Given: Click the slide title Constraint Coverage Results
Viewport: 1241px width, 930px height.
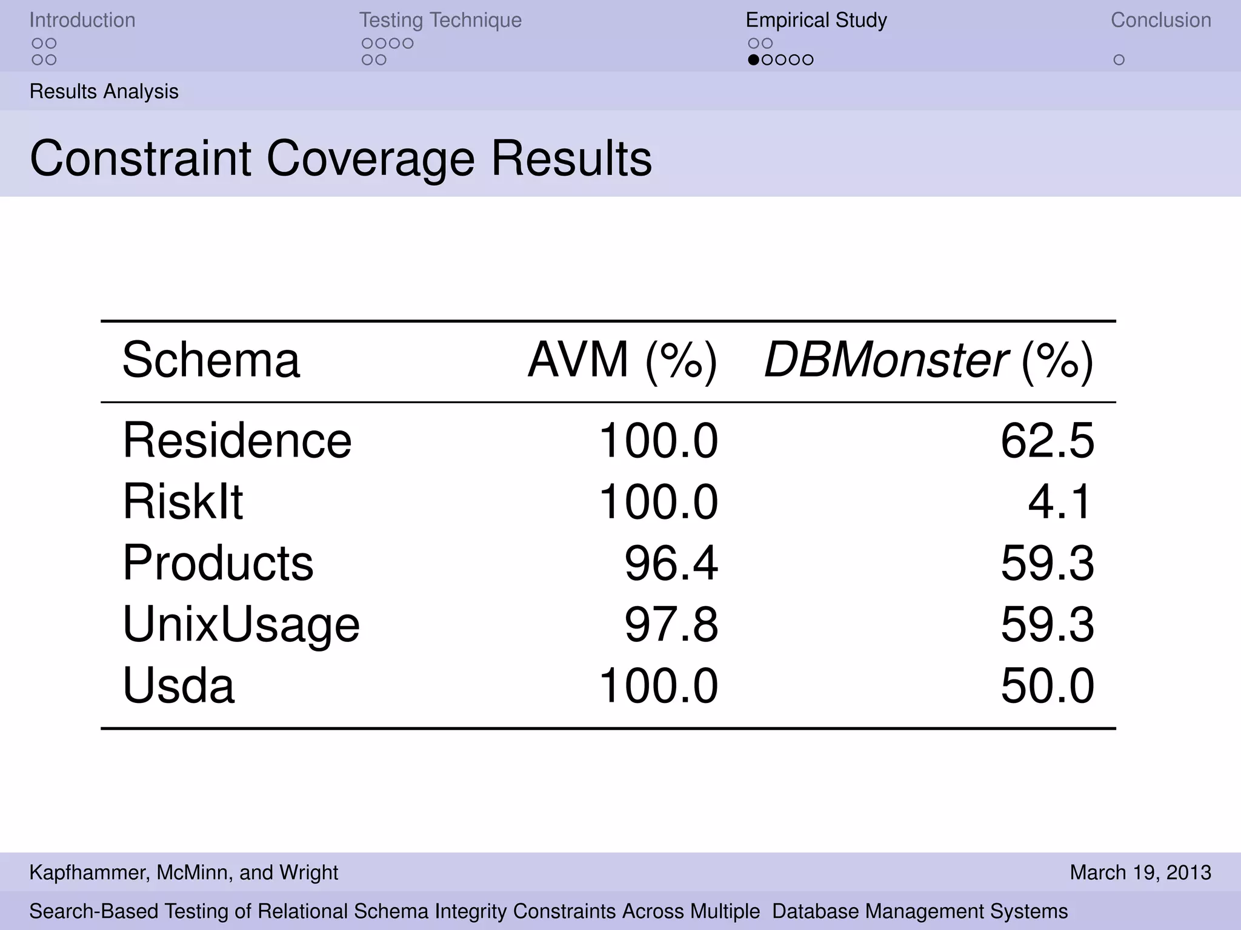Looking at the screenshot, I should click(x=341, y=159).
